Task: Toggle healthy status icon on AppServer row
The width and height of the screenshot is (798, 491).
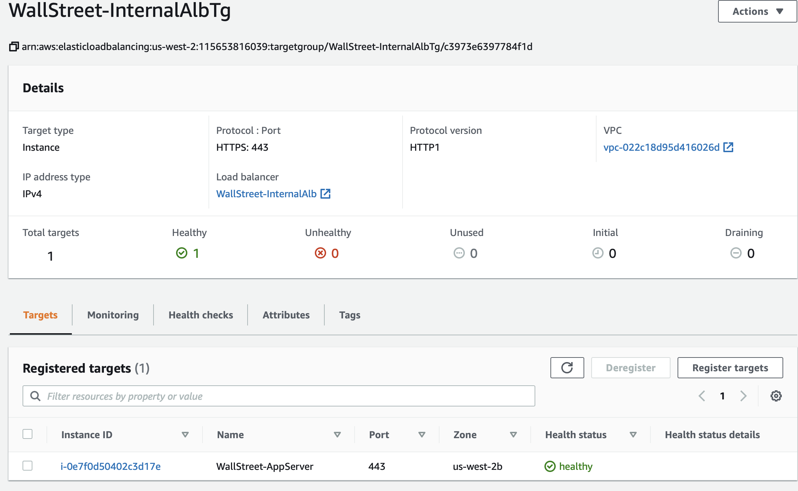Action: (x=550, y=466)
